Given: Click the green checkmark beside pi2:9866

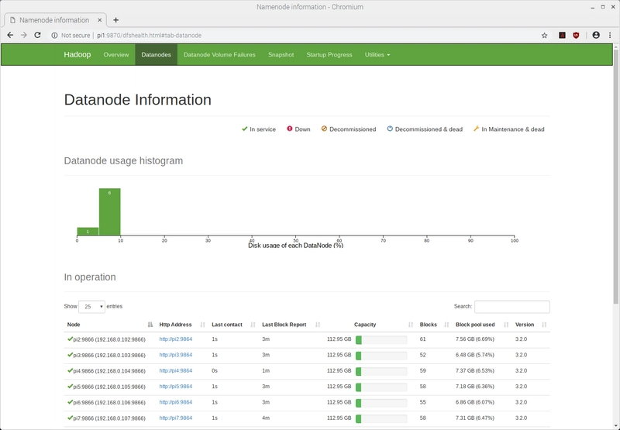Looking at the screenshot, I should 70,339.
